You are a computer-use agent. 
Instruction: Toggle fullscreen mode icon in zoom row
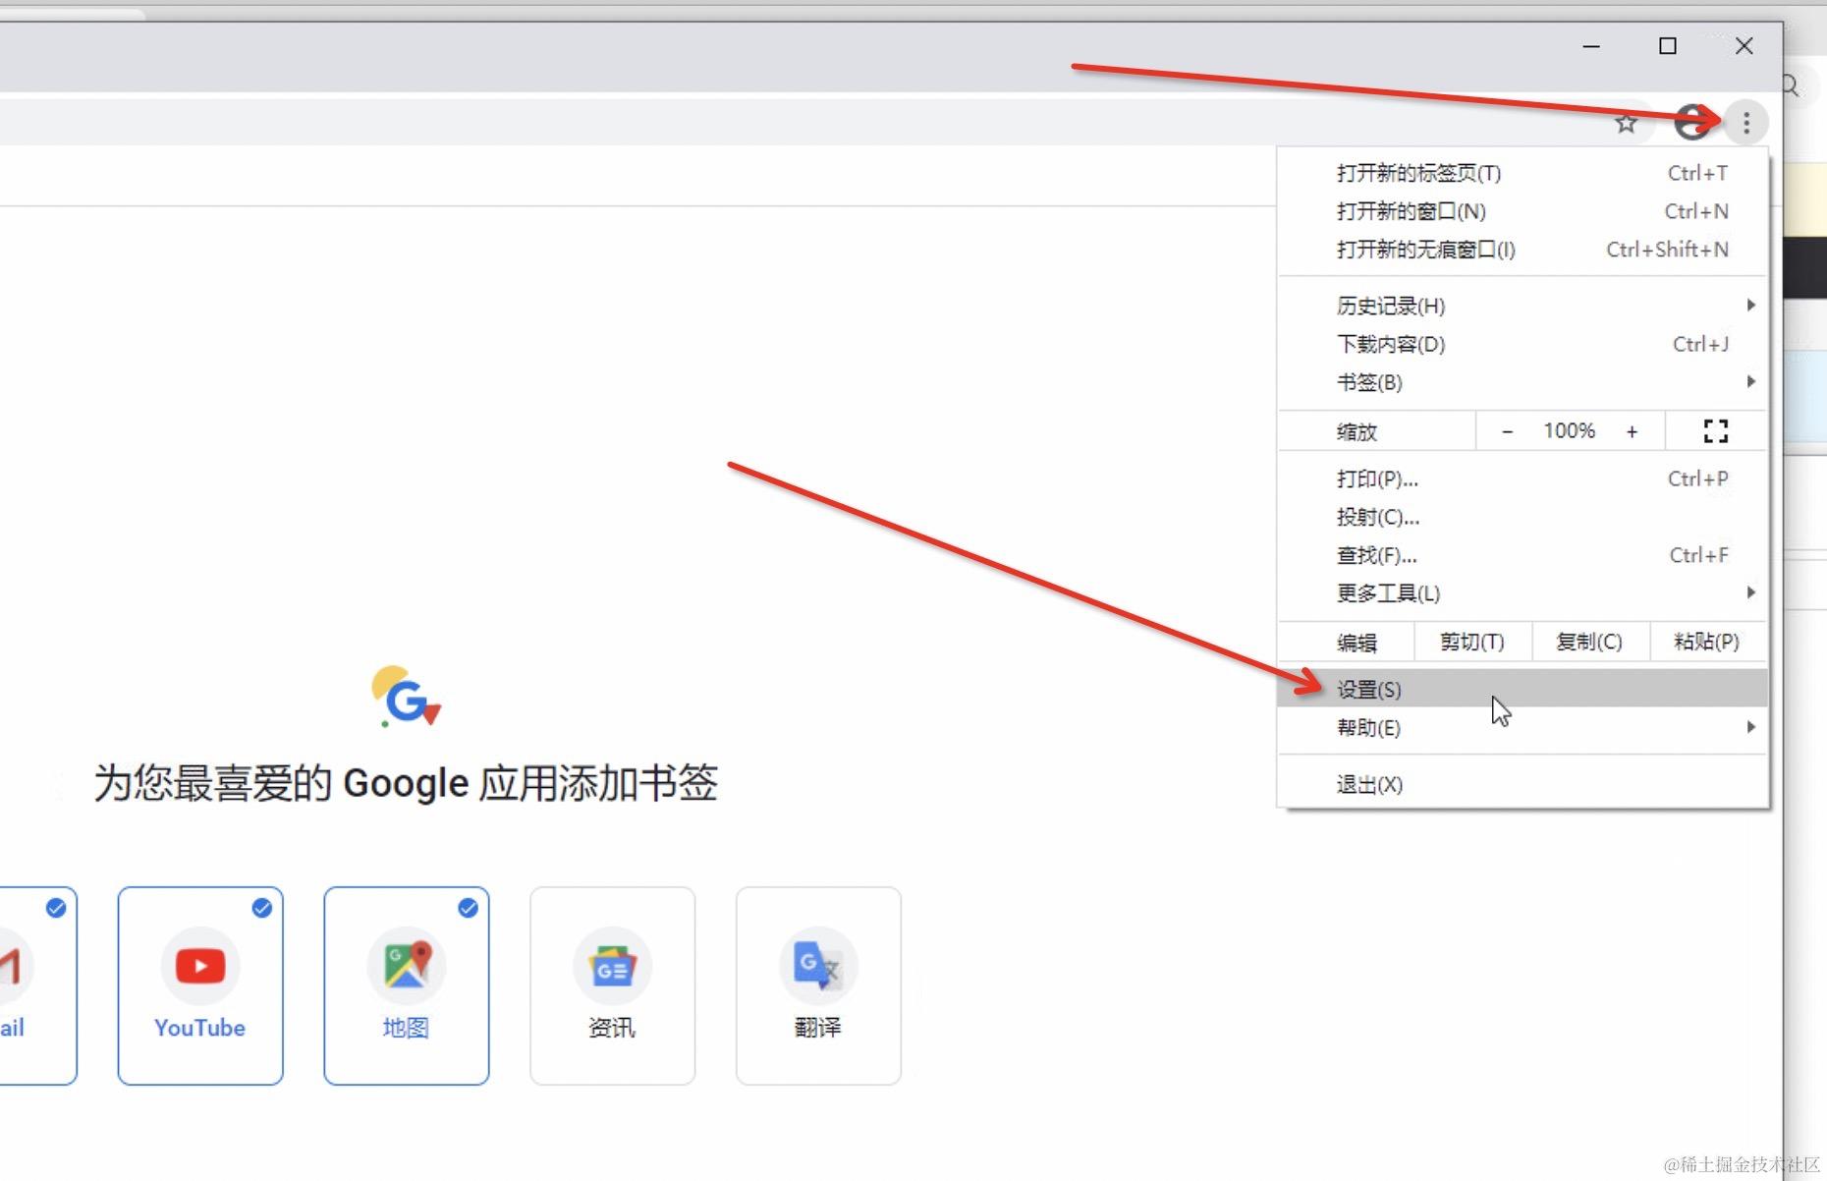[x=1716, y=430]
